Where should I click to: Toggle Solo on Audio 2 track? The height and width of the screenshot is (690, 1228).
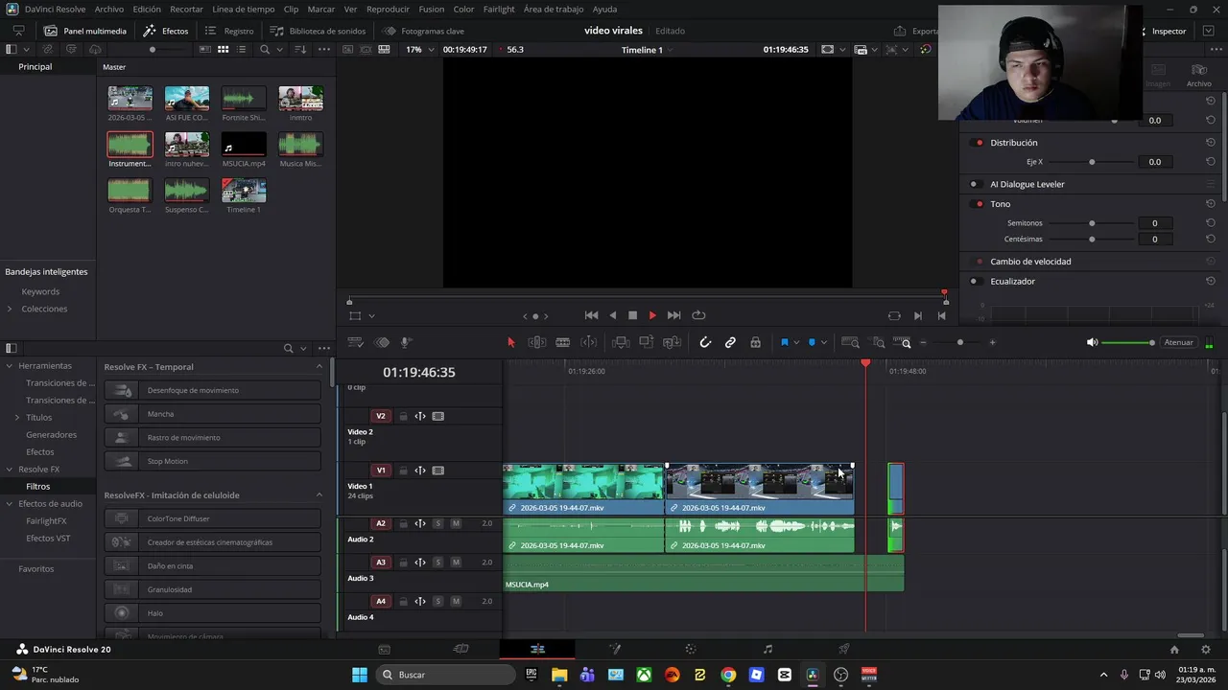tap(438, 523)
